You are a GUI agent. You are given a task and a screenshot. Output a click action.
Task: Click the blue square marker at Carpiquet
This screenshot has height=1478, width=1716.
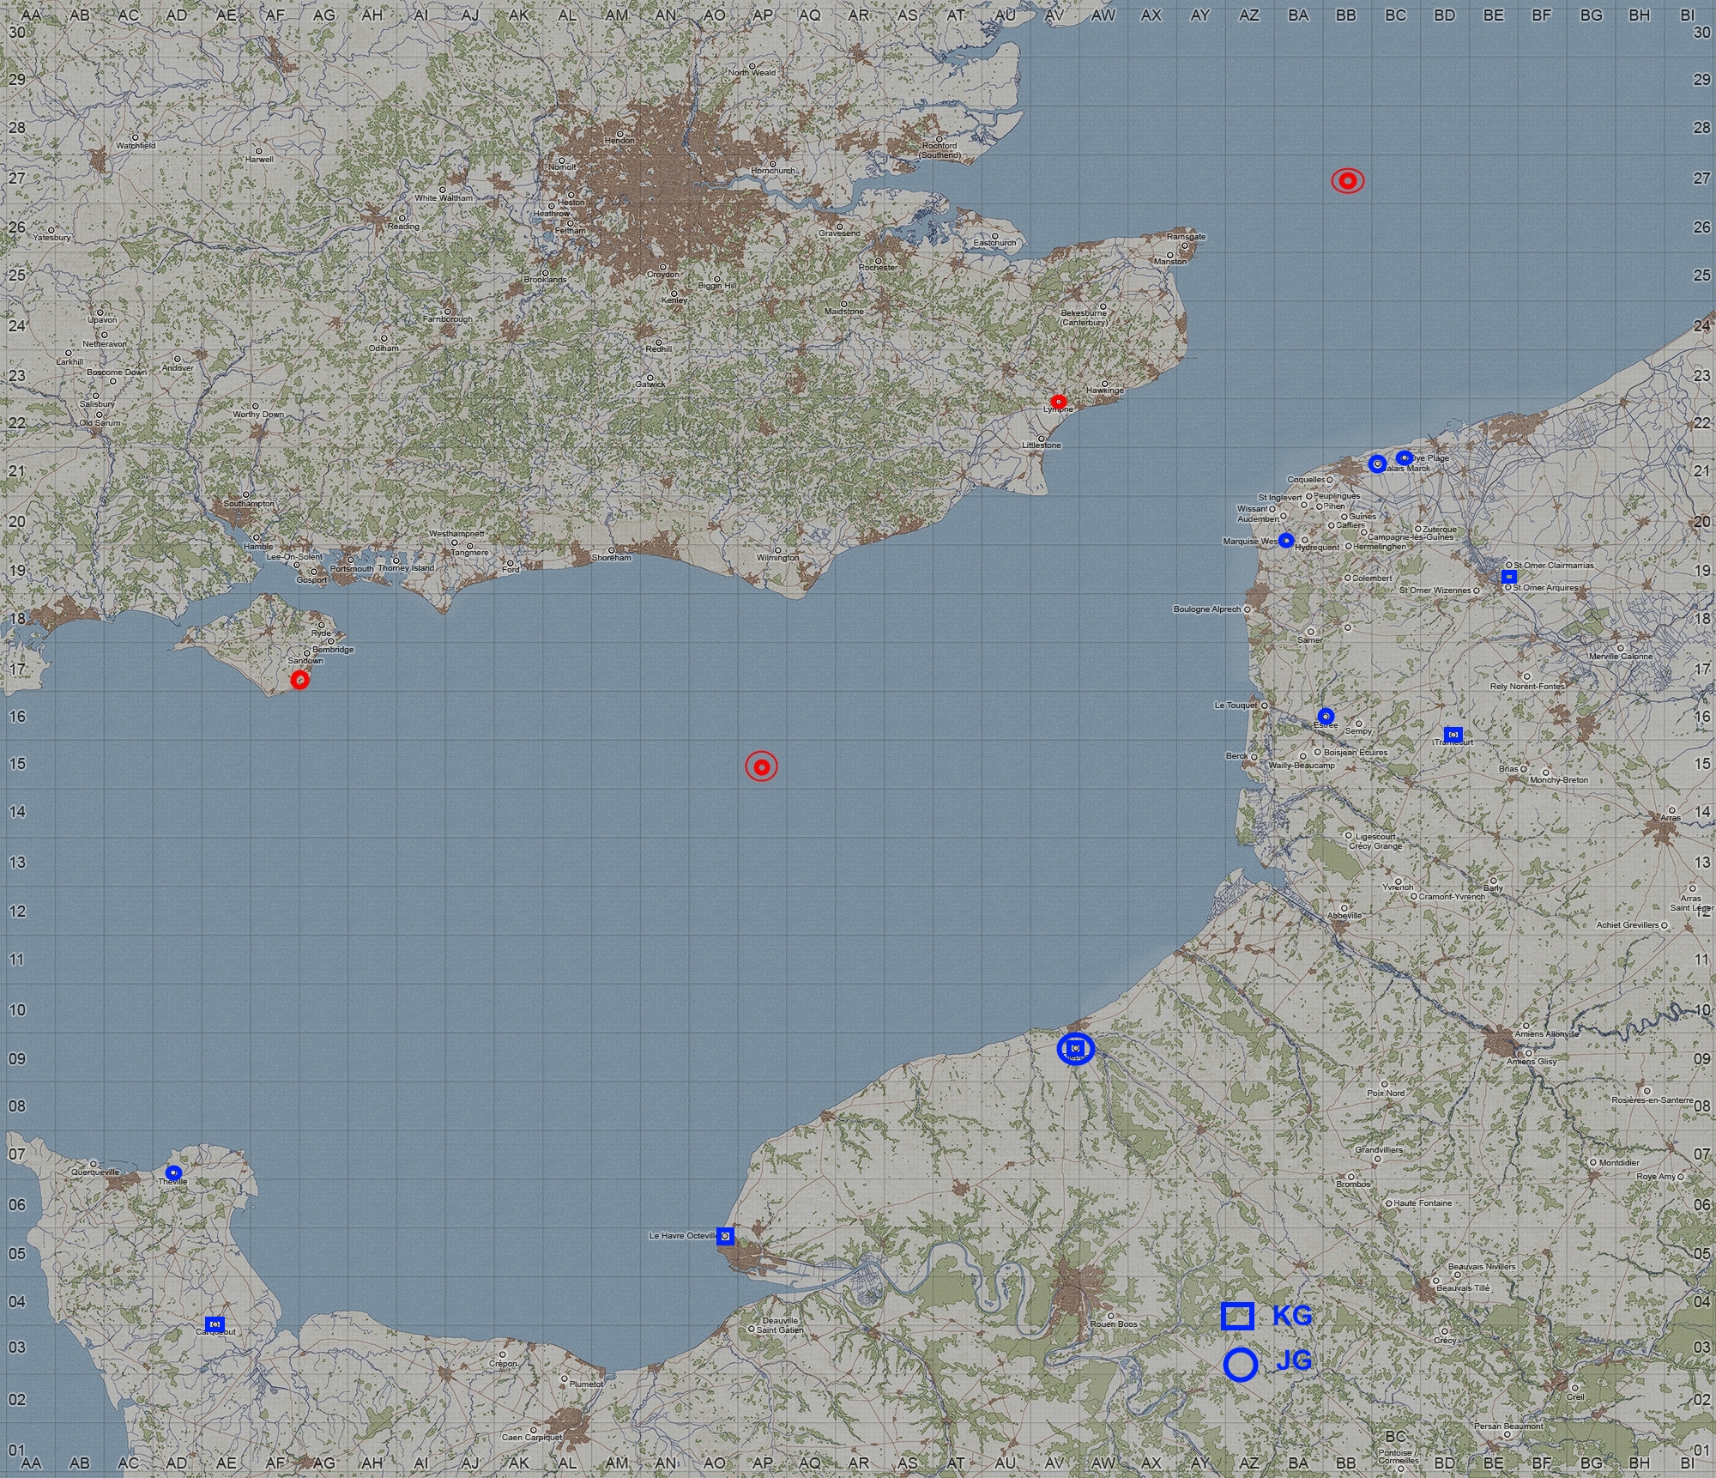pyautogui.click(x=214, y=1324)
